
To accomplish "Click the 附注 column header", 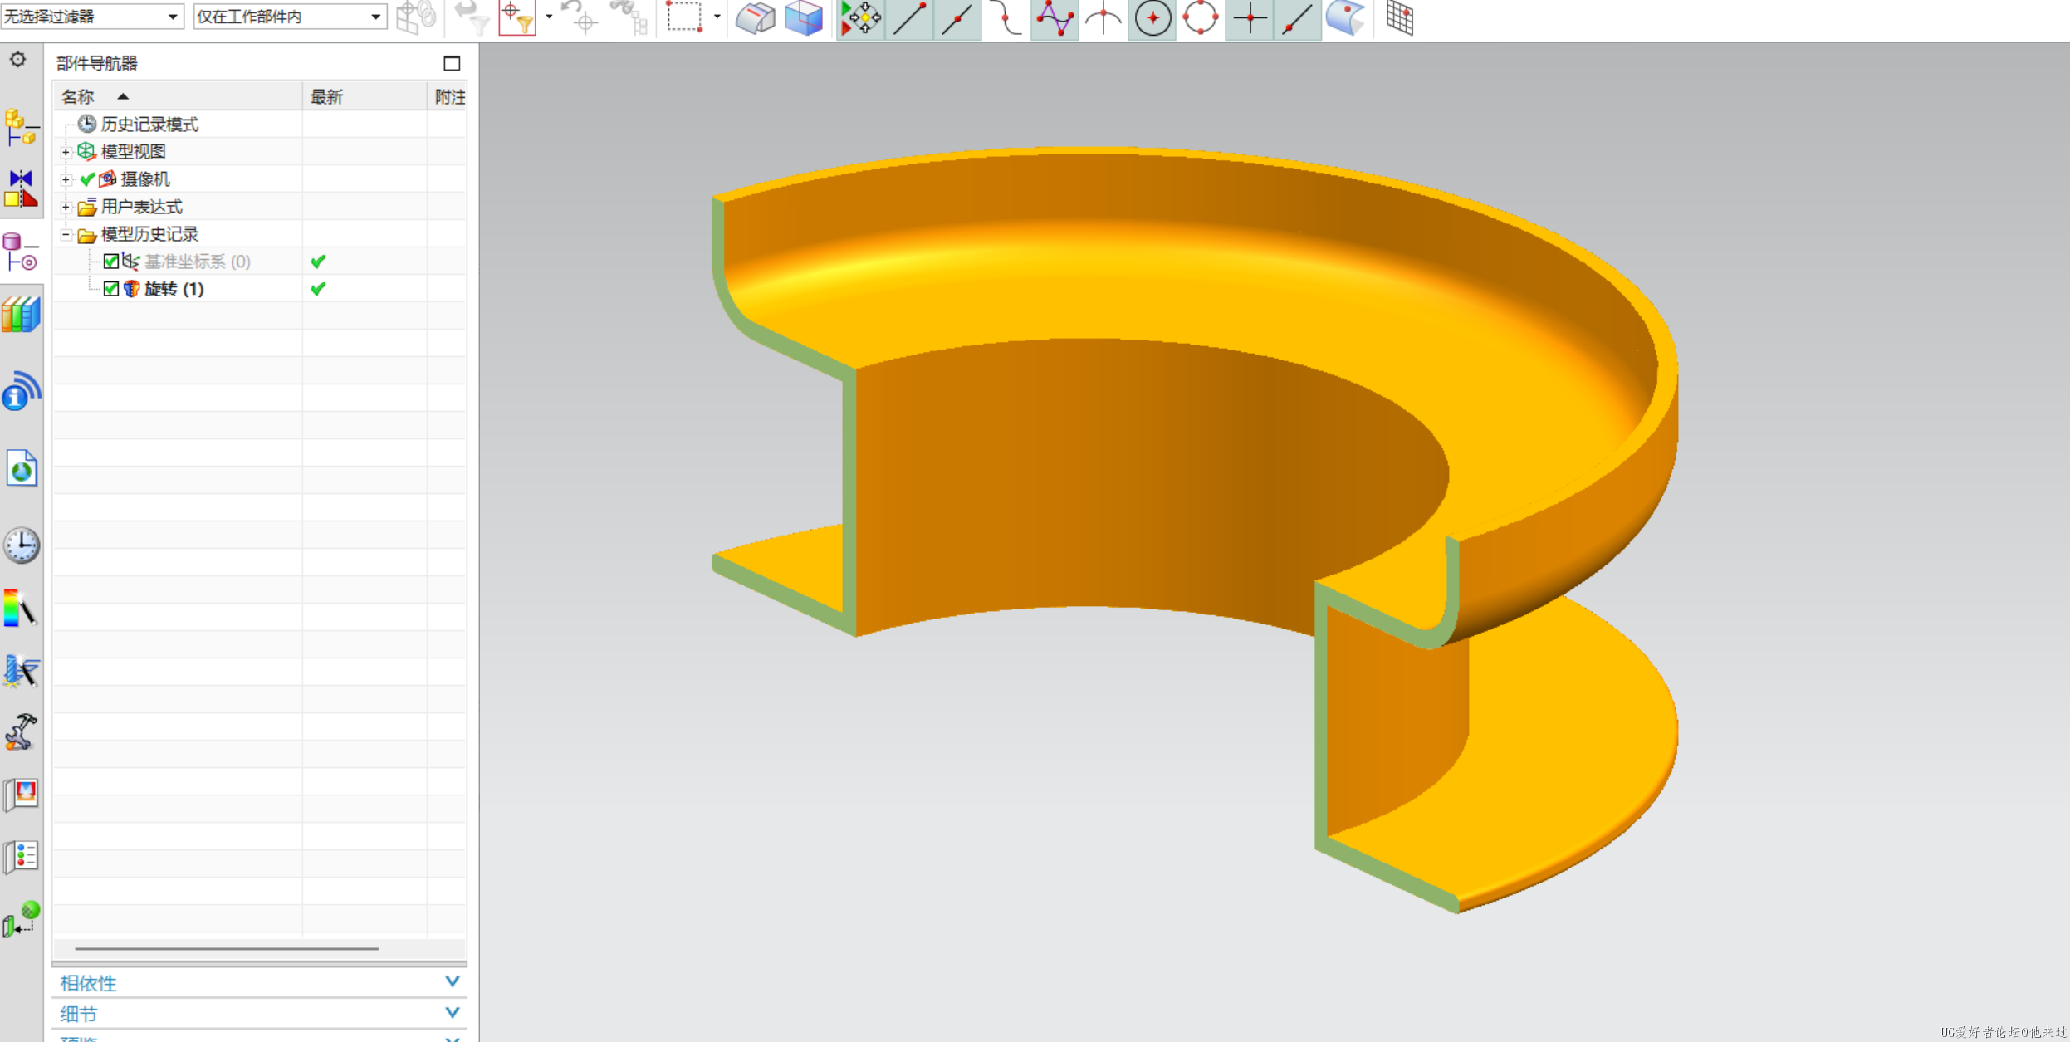I will [x=448, y=96].
